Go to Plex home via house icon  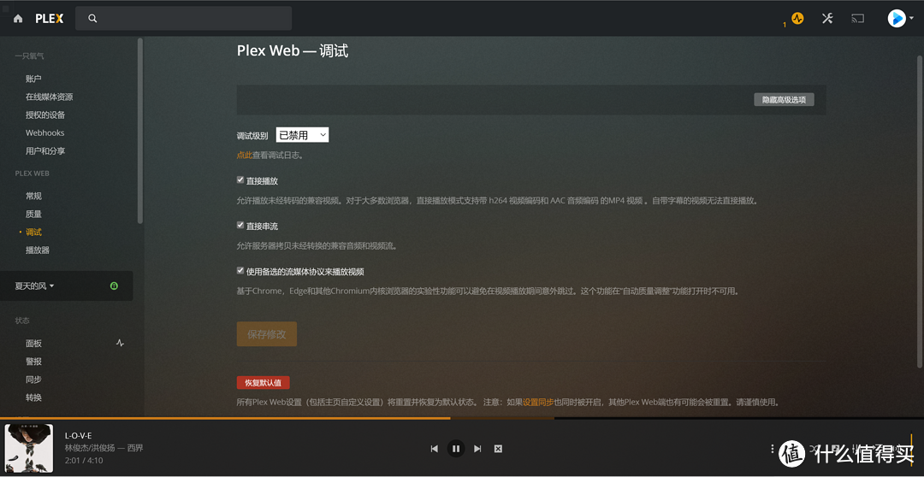click(x=18, y=18)
